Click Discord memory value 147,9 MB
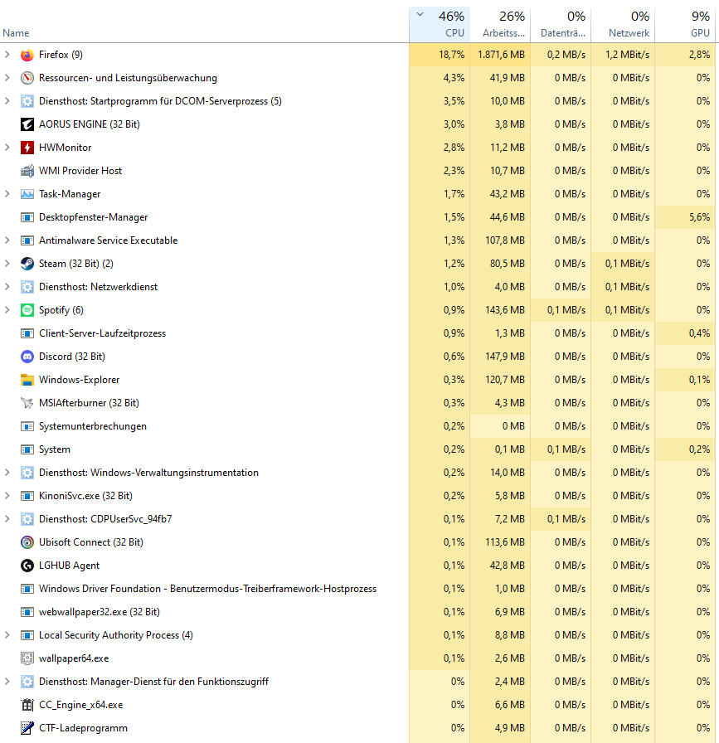Screen dimensions: 719x743 (x=505, y=357)
